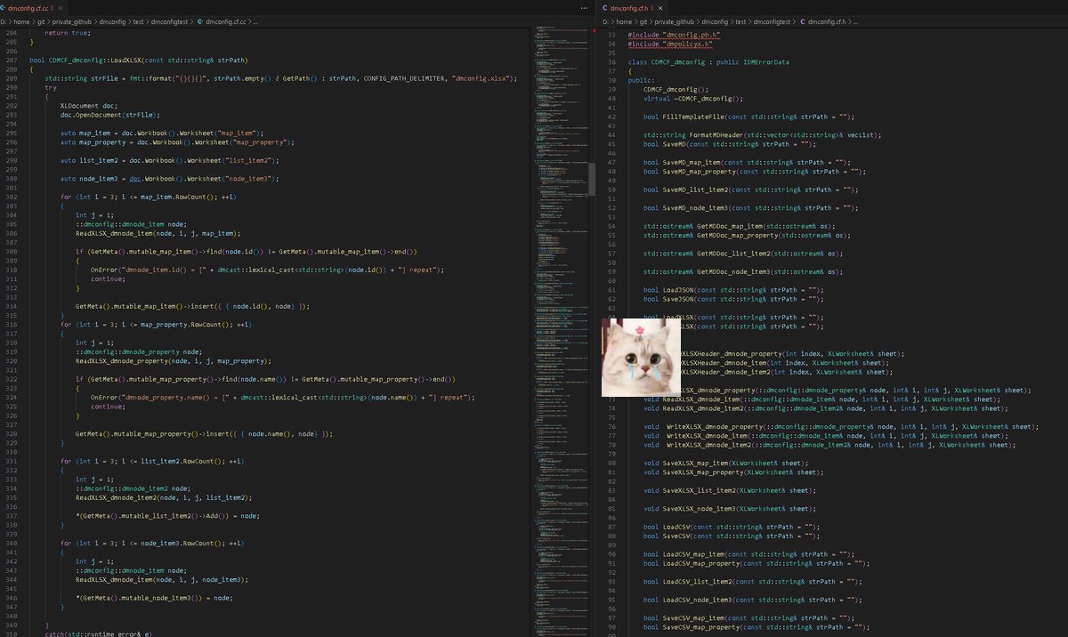Screen dimensions: 1068x637
Task: Open the test folder breadcrumb in right editor
Action: tap(743, 21)
